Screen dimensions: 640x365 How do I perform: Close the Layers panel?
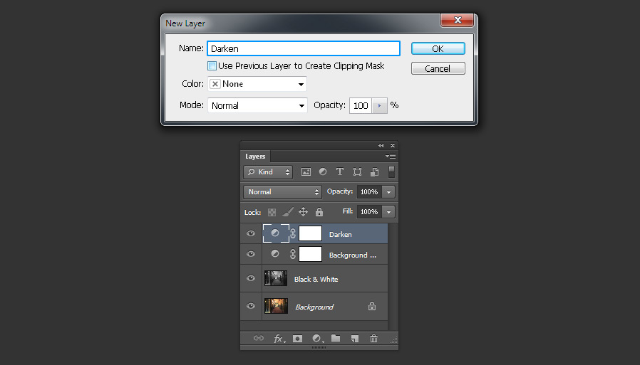click(x=393, y=145)
